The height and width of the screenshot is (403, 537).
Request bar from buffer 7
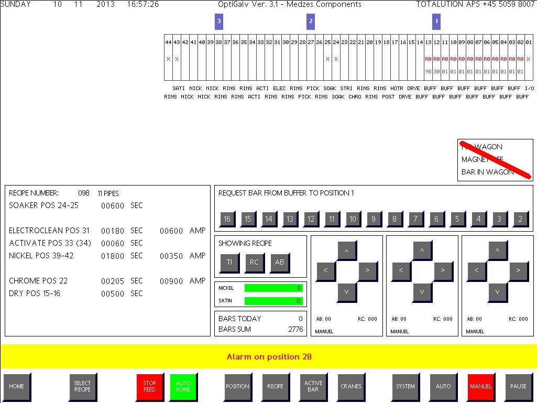pos(416,220)
